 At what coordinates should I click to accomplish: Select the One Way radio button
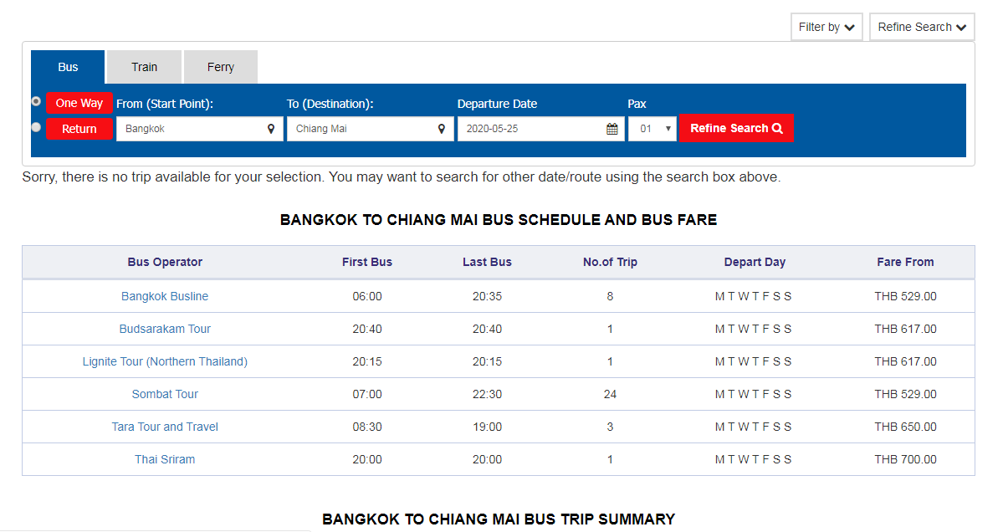(36, 101)
